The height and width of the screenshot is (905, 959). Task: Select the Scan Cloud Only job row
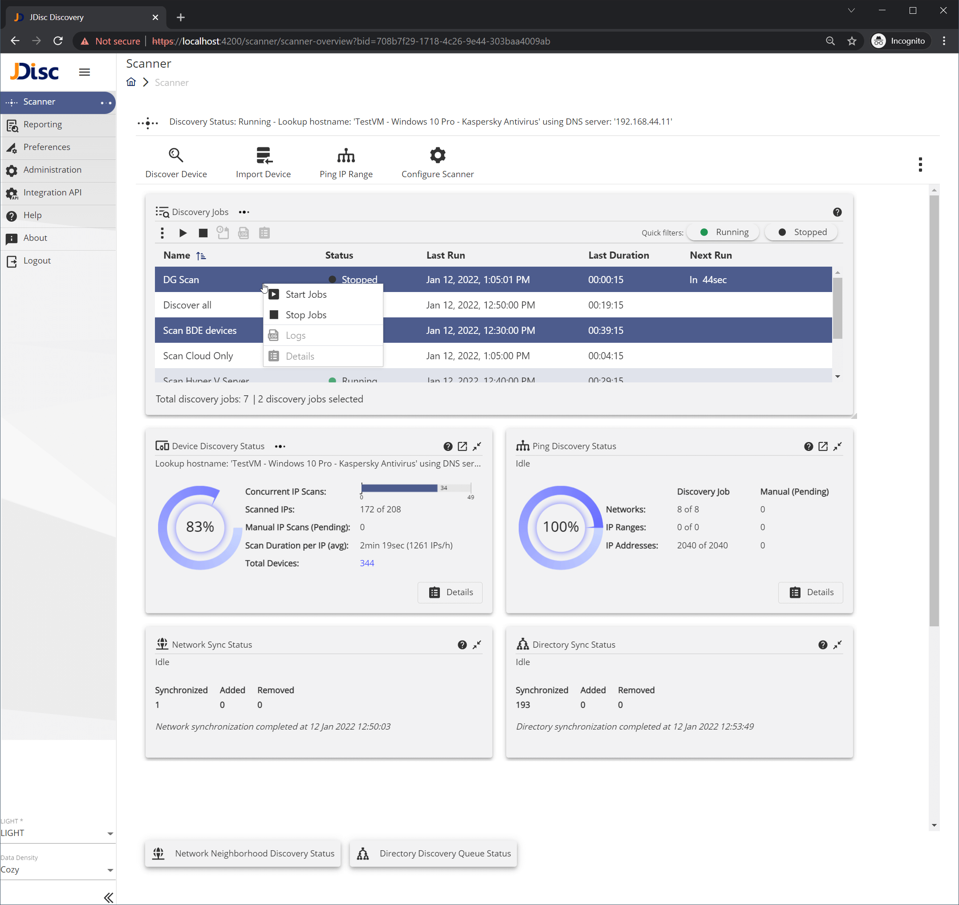click(198, 356)
